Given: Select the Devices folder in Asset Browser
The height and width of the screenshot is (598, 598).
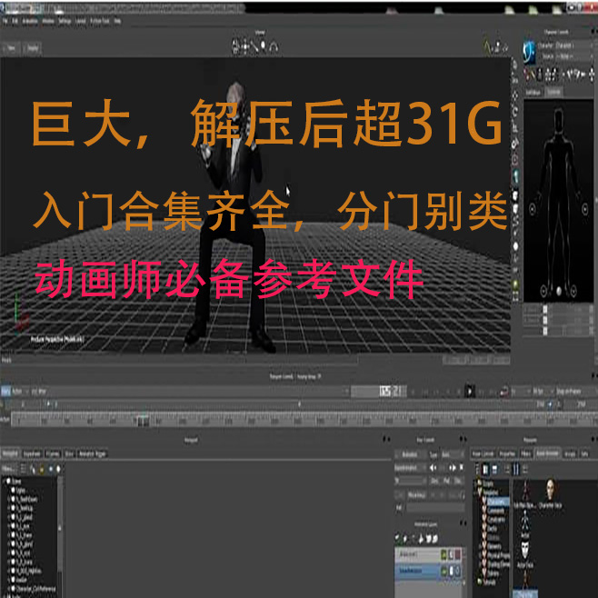Looking at the screenshot, I should (x=491, y=538).
